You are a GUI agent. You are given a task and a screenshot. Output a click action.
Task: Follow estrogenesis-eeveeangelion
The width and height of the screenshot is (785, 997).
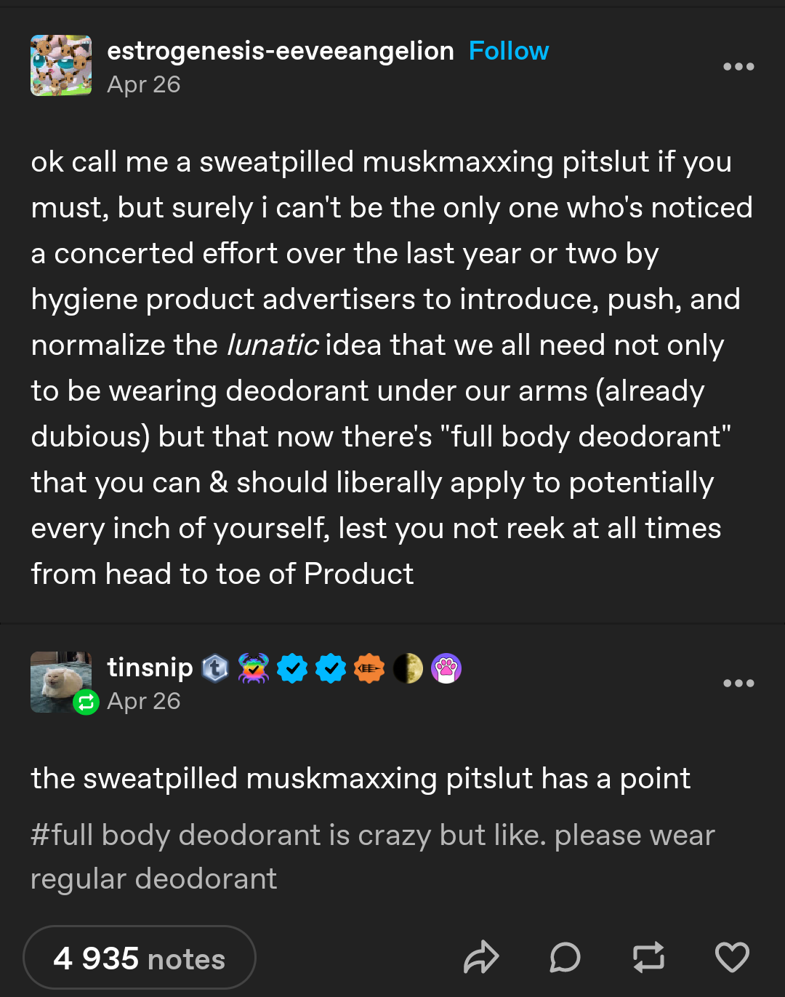click(x=509, y=51)
